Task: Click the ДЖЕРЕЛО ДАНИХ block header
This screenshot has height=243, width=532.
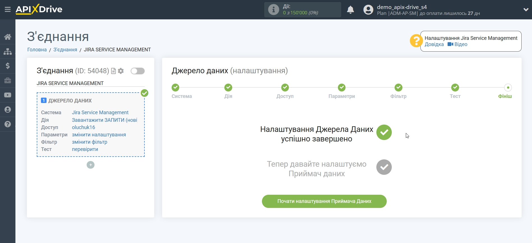Action: click(70, 101)
